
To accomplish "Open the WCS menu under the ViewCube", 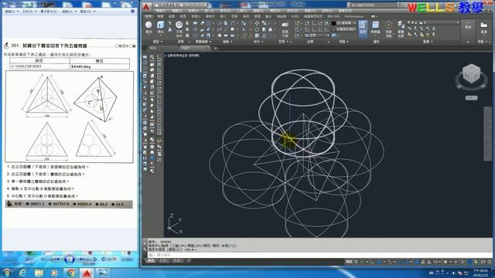I will [x=471, y=98].
